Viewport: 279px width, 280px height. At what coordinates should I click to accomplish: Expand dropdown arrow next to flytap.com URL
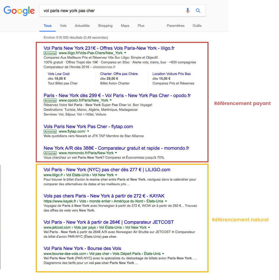click(88, 131)
